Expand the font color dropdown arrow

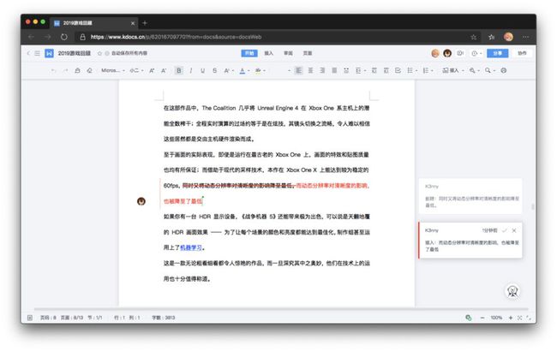point(249,70)
